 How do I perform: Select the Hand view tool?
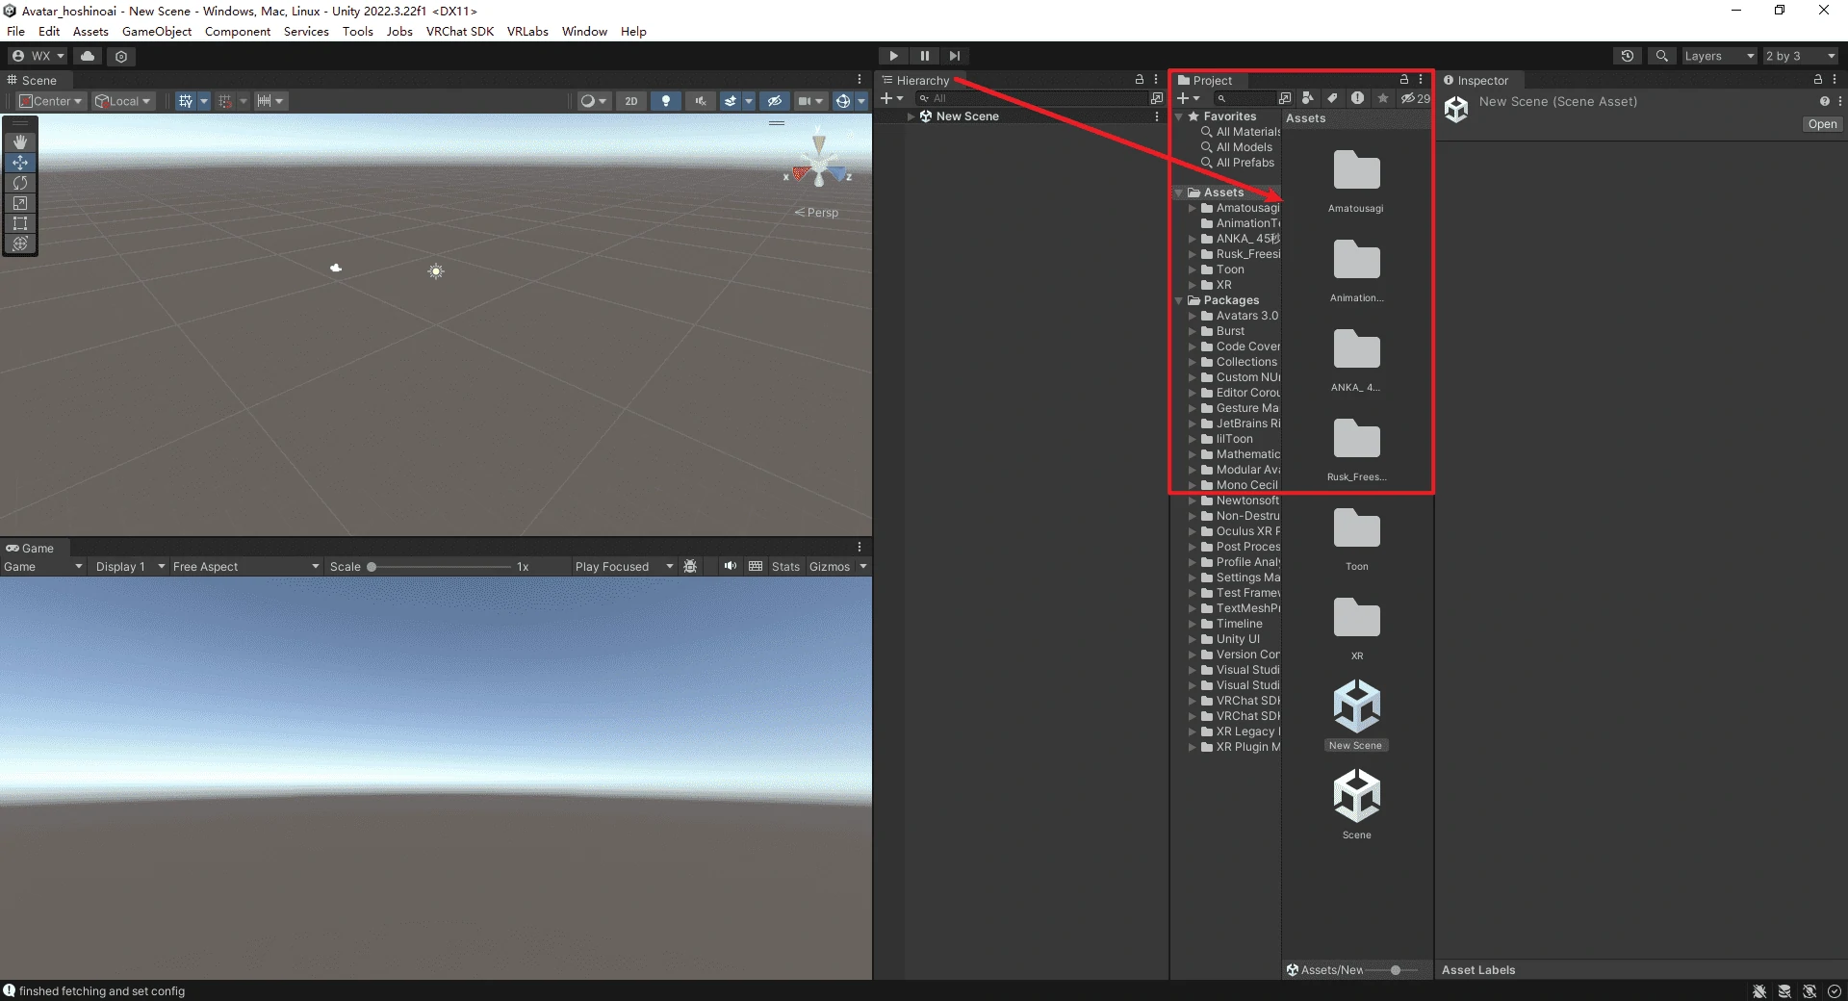[20, 142]
